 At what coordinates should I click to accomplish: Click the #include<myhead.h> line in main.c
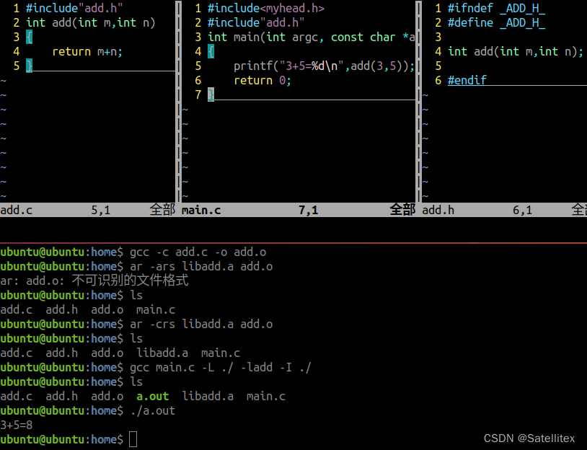click(266, 8)
